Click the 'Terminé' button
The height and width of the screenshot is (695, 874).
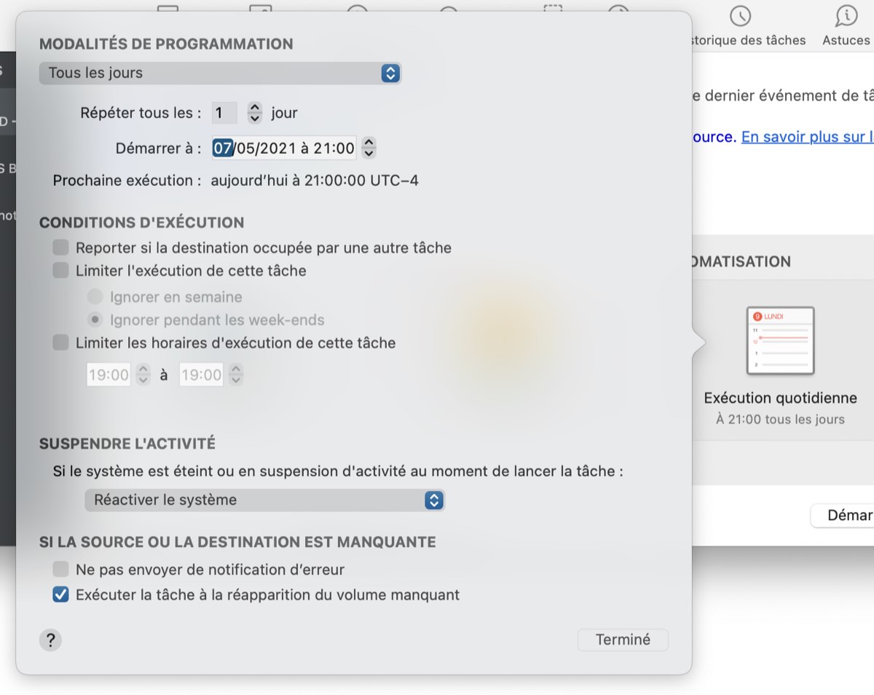tap(623, 640)
